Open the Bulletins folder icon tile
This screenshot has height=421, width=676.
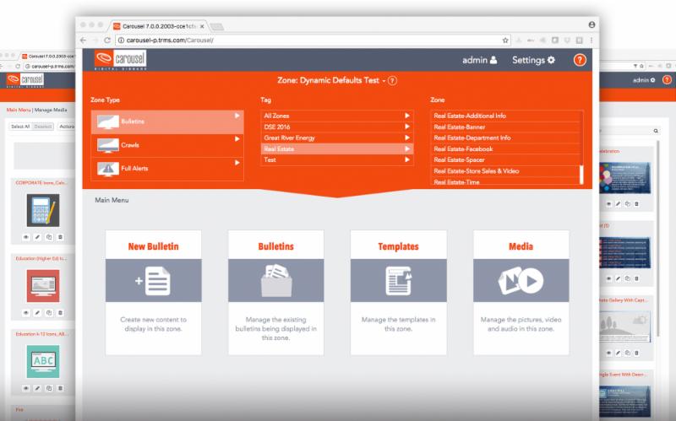[x=276, y=281]
